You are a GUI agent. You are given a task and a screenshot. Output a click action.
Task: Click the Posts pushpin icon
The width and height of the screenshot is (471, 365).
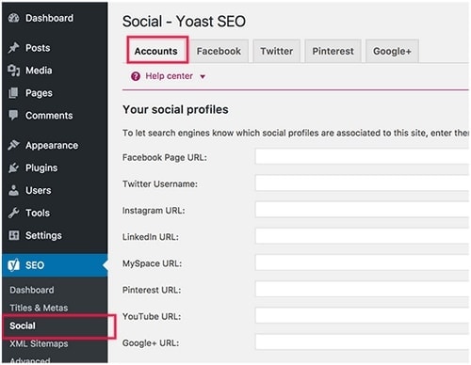click(14, 48)
